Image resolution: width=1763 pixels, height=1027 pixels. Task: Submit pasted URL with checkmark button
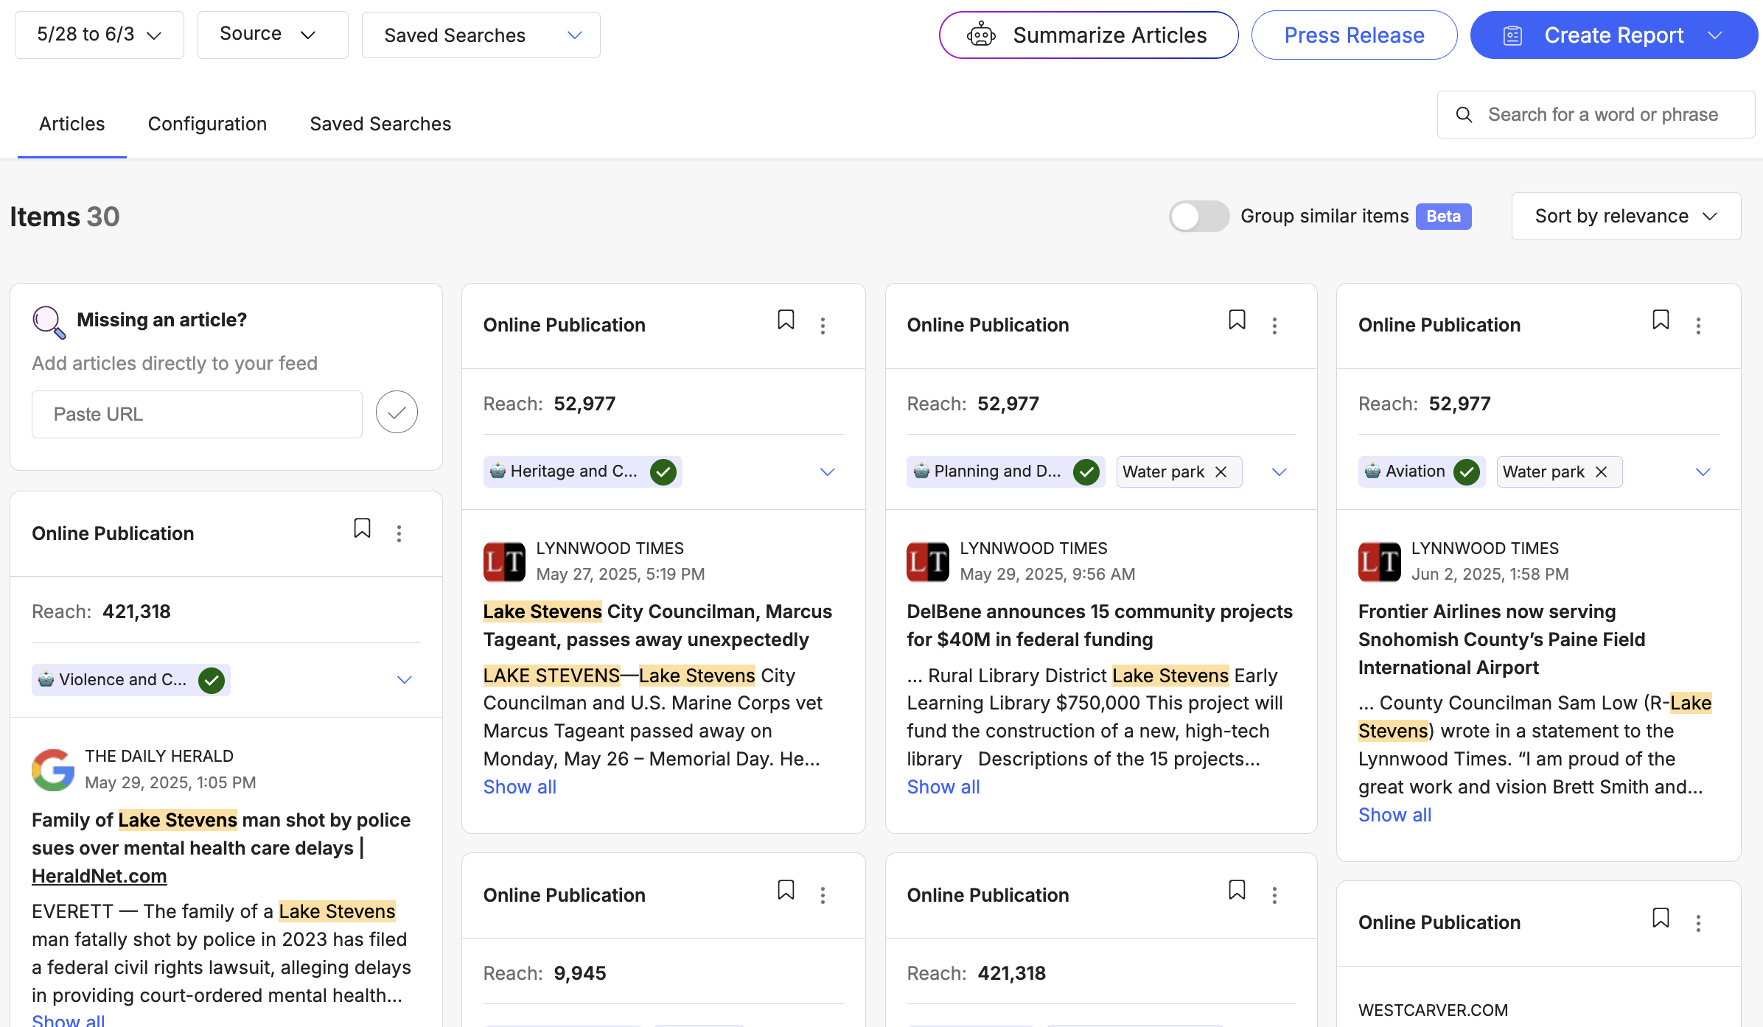coord(397,412)
